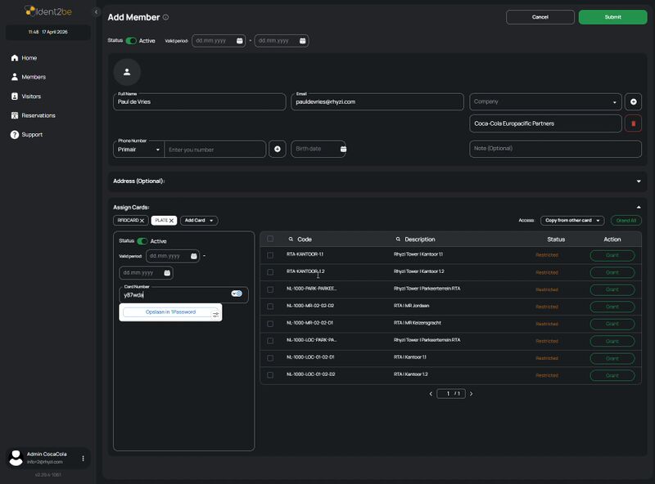Toggle the member Active status switch
The height and width of the screenshot is (484, 655).
point(131,40)
